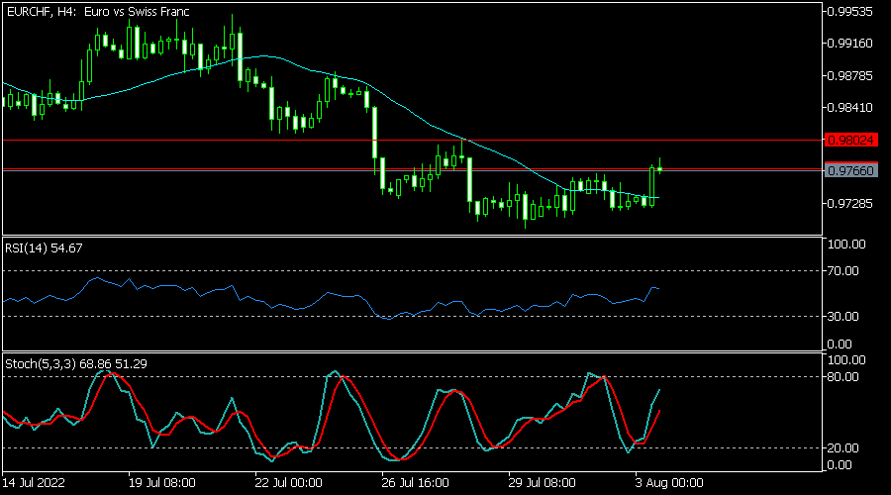Click the Stochastic 80.00 level label
Viewport: 891px width, 495px height.
click(x=843, y=377)
